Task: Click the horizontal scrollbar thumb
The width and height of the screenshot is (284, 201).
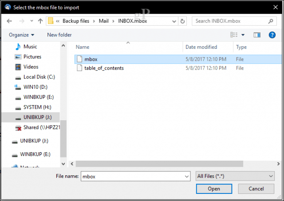Action: click(x=159, y=164)
